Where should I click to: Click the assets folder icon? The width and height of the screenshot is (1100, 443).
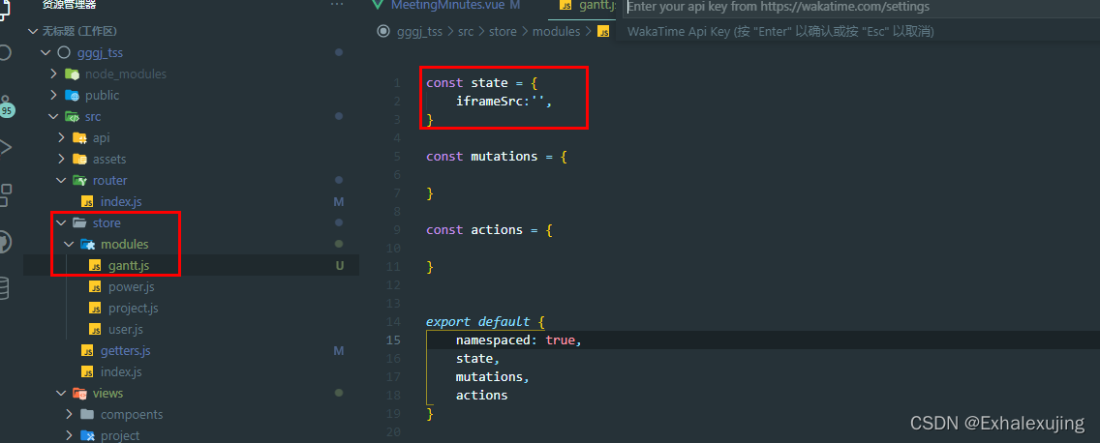79,160
